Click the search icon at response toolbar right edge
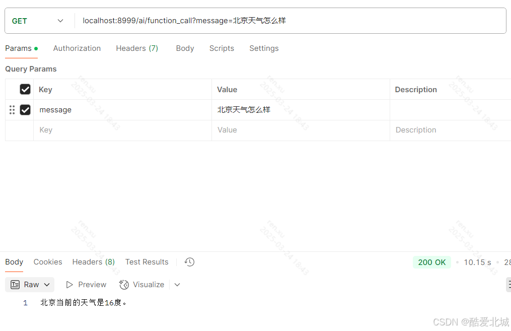Image resolution: width=511 pixels, height=331 pixels. pos(508,285)
